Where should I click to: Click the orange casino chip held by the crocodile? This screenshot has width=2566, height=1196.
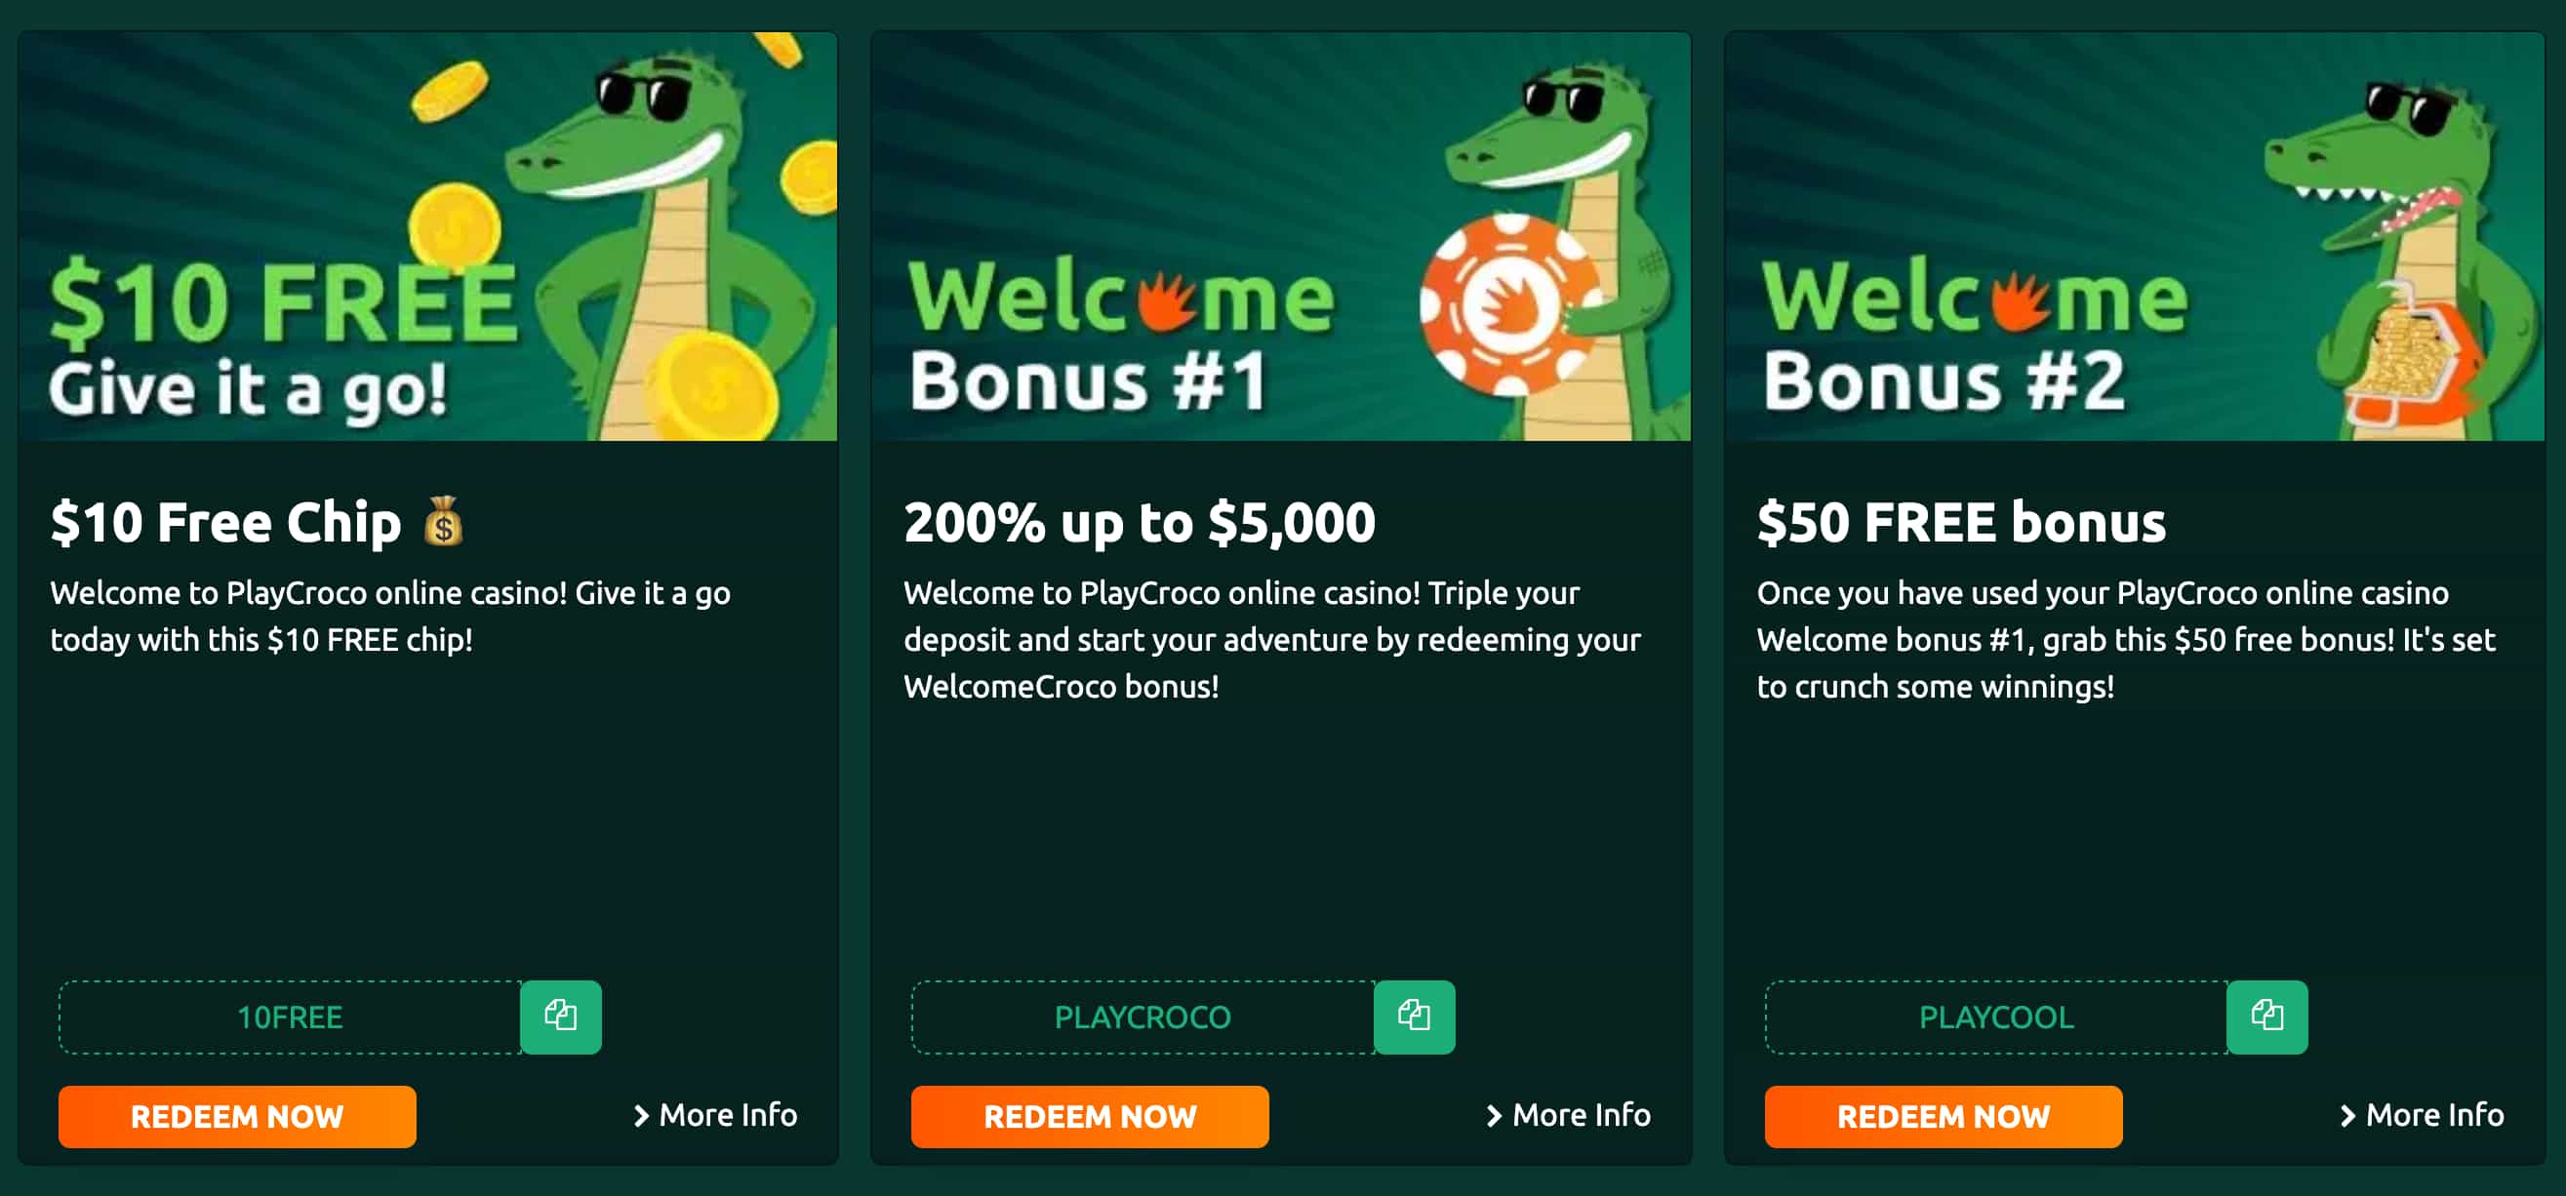1510,299
